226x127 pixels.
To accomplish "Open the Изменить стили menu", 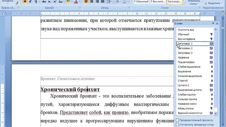I will click(194, 2).
